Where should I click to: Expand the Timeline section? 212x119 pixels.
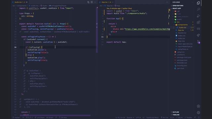coord(176,115)
